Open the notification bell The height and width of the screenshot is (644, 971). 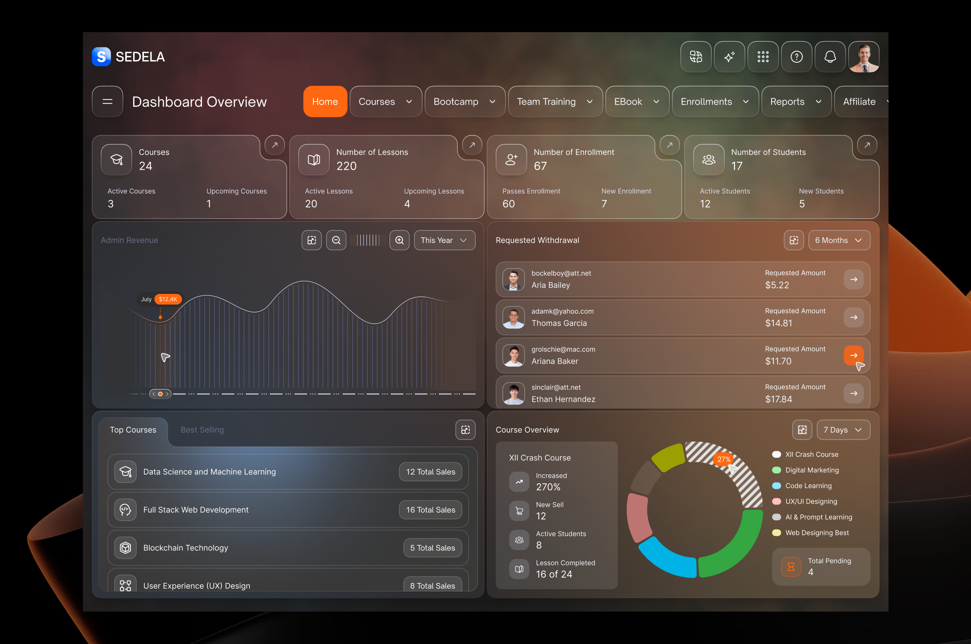[830, 57]
